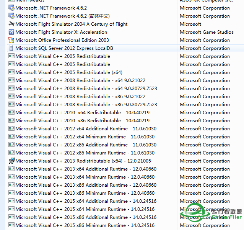Click the icon for Visual C++ 2012 x64 Additional Runtime
The image size is (244, 230).
(11, 128)
